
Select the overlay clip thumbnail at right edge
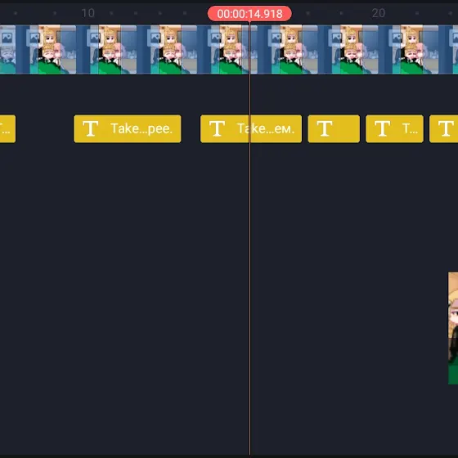(x=453, y=328)
